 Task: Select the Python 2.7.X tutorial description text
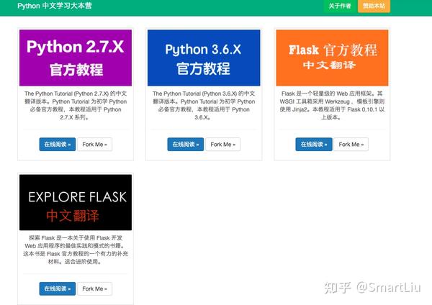coord(76,106)
